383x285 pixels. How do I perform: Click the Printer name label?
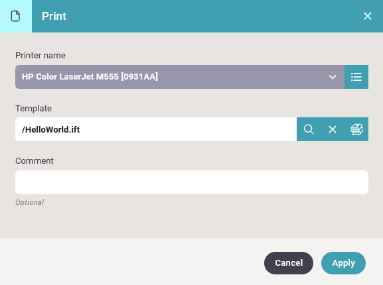[x=40, y=56]
